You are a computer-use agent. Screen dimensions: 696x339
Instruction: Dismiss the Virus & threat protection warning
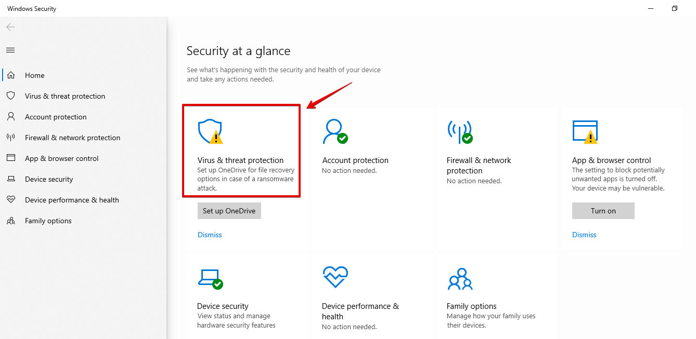[x=210, y=235]
